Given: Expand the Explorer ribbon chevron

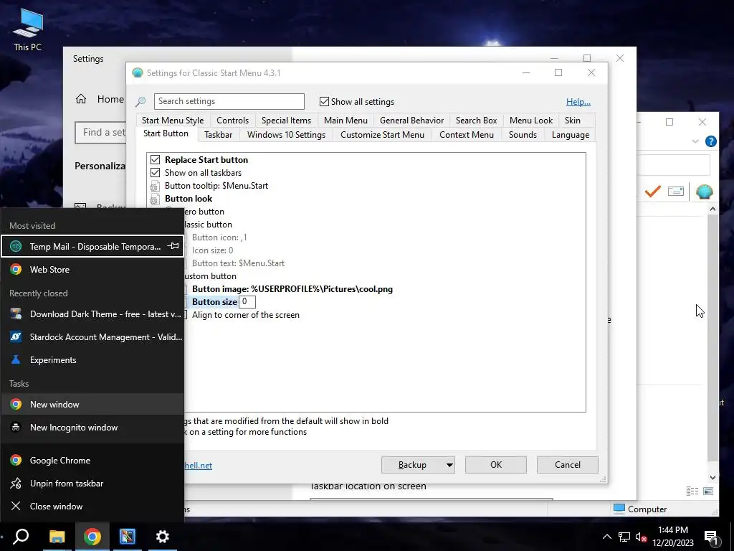Looking at the screenshot, I should coord(695,141).
